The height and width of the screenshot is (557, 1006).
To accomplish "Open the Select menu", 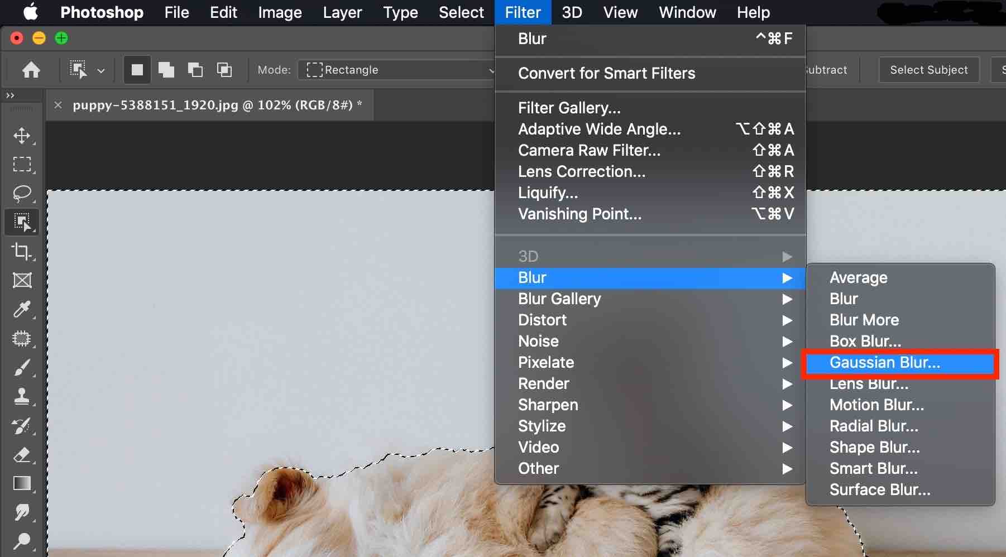I will (461, 12).
